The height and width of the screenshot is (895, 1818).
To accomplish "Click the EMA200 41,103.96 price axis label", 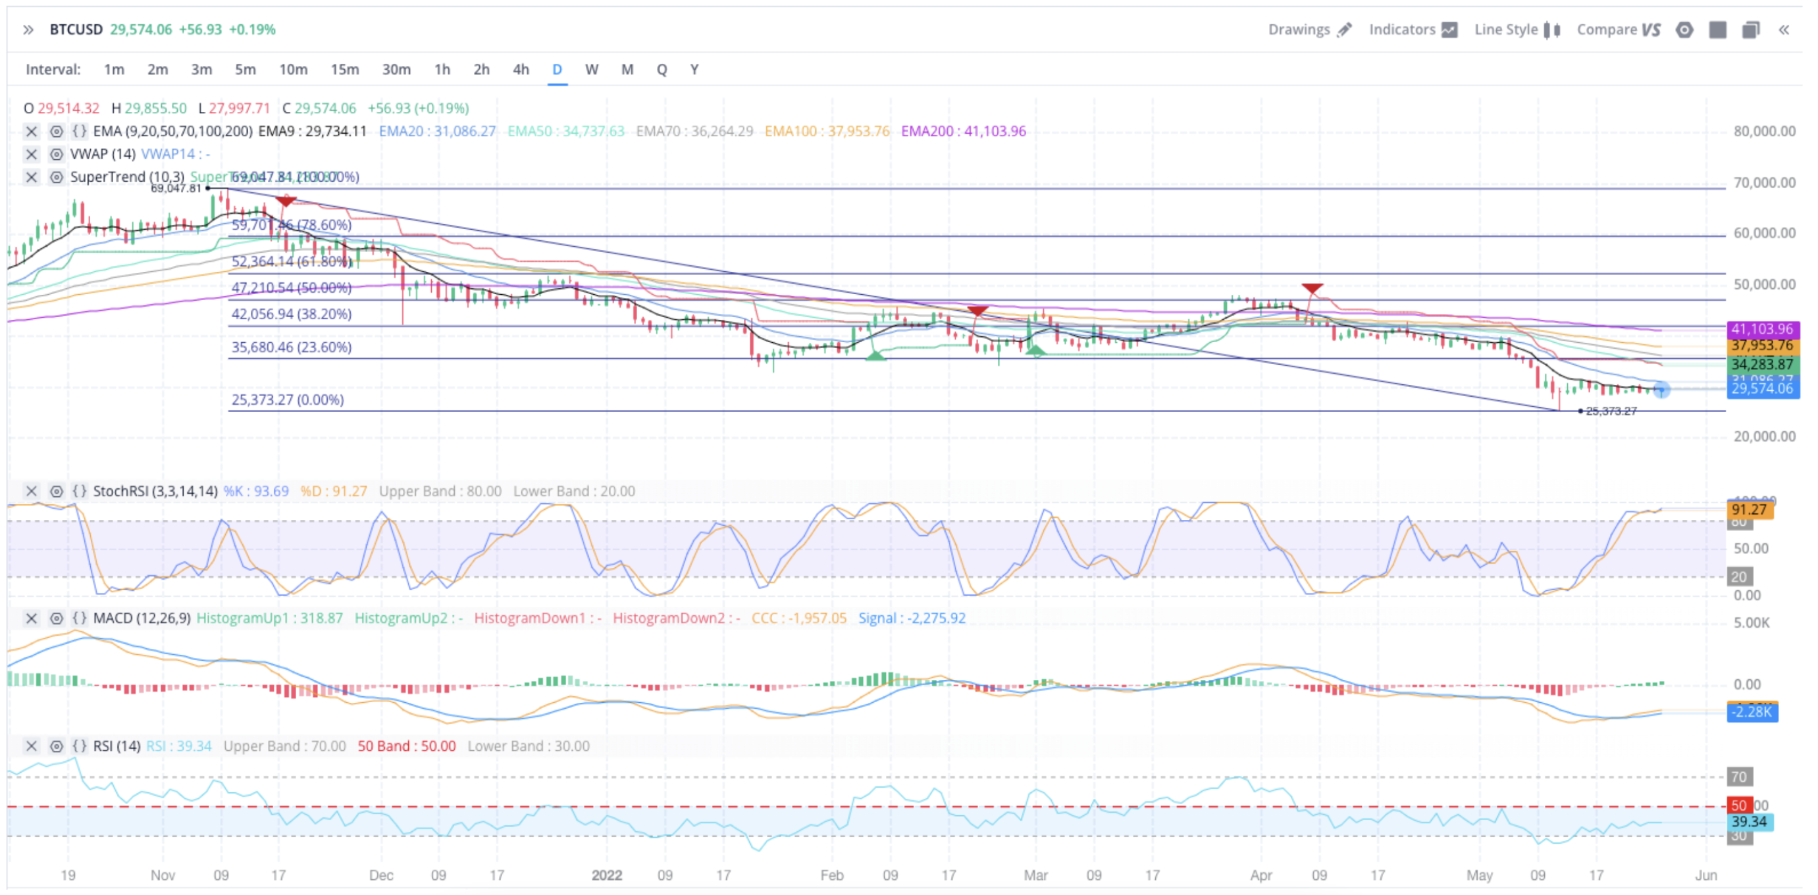I will pos(1761,329).
